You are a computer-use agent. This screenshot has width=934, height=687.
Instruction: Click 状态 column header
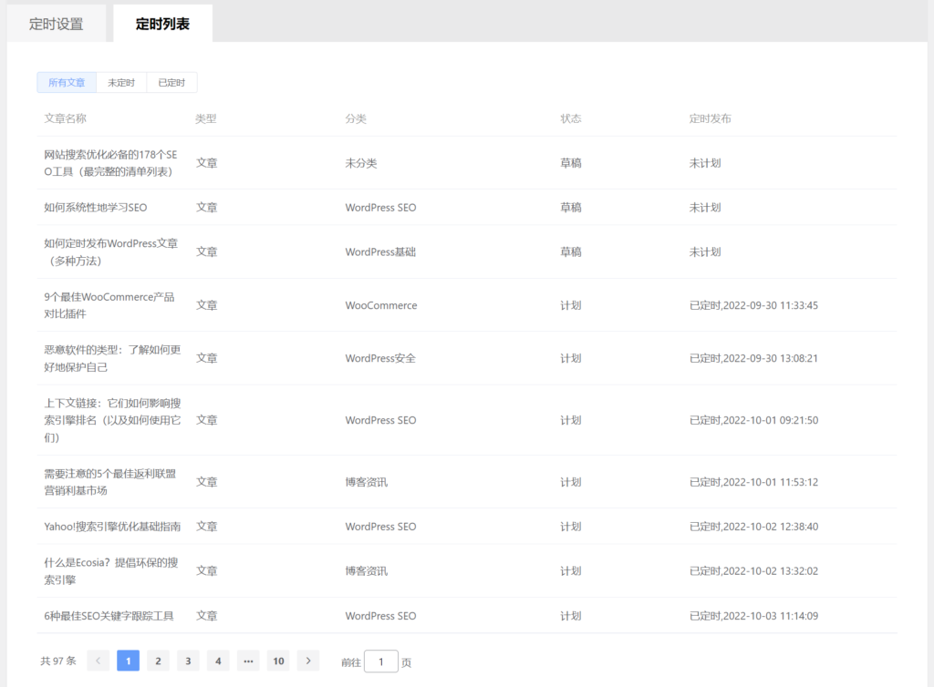[571, 119]
